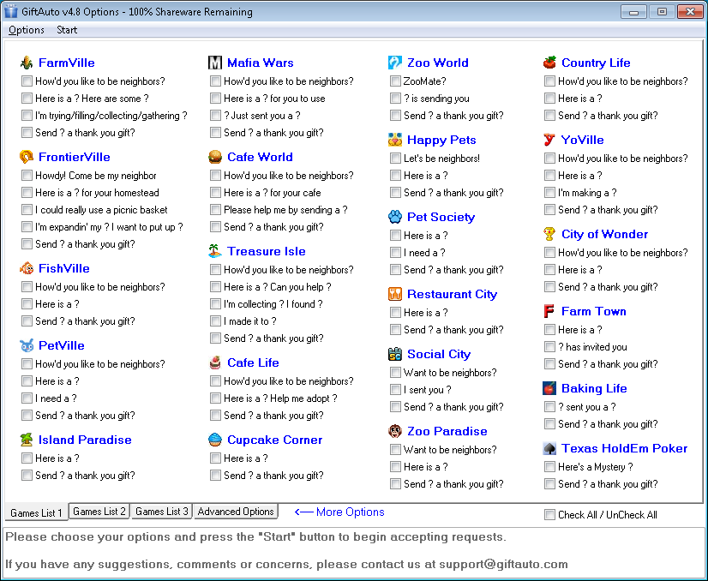The height and width of the screenshot is (581, 708).
Task: Click the FishVille orange fish icon
Action: click(27, 268)
